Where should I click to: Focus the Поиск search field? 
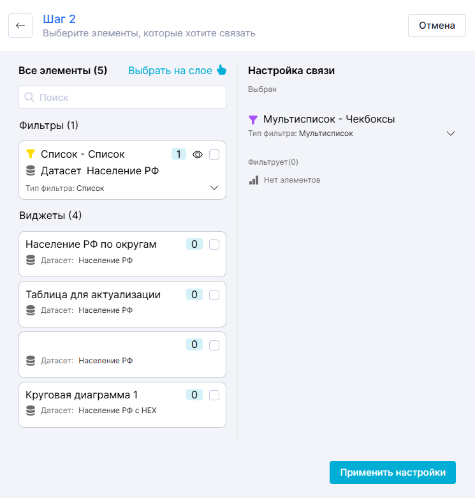pos(128,98)
